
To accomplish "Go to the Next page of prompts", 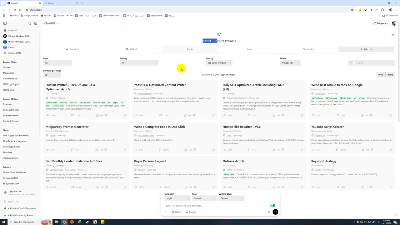I will tap(390, 75).
